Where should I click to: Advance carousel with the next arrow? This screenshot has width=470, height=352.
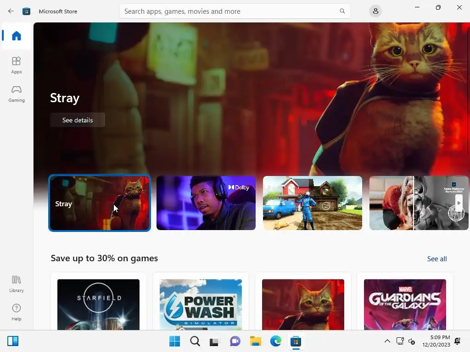pos(459,203)
